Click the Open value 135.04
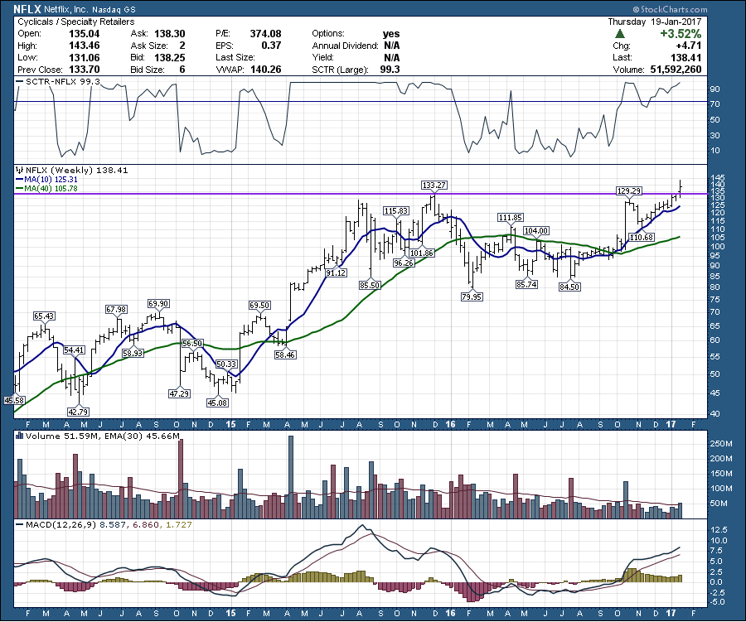746x622 pixels. pos(85,33)
